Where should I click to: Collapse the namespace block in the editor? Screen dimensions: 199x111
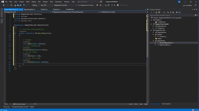(15, 25)
